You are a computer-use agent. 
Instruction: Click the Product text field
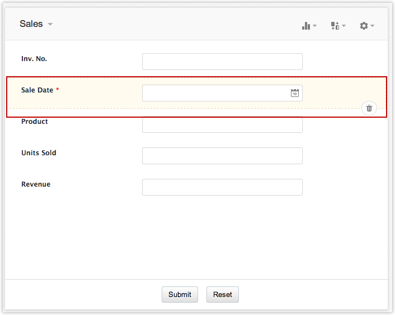[x=222, y=125]
